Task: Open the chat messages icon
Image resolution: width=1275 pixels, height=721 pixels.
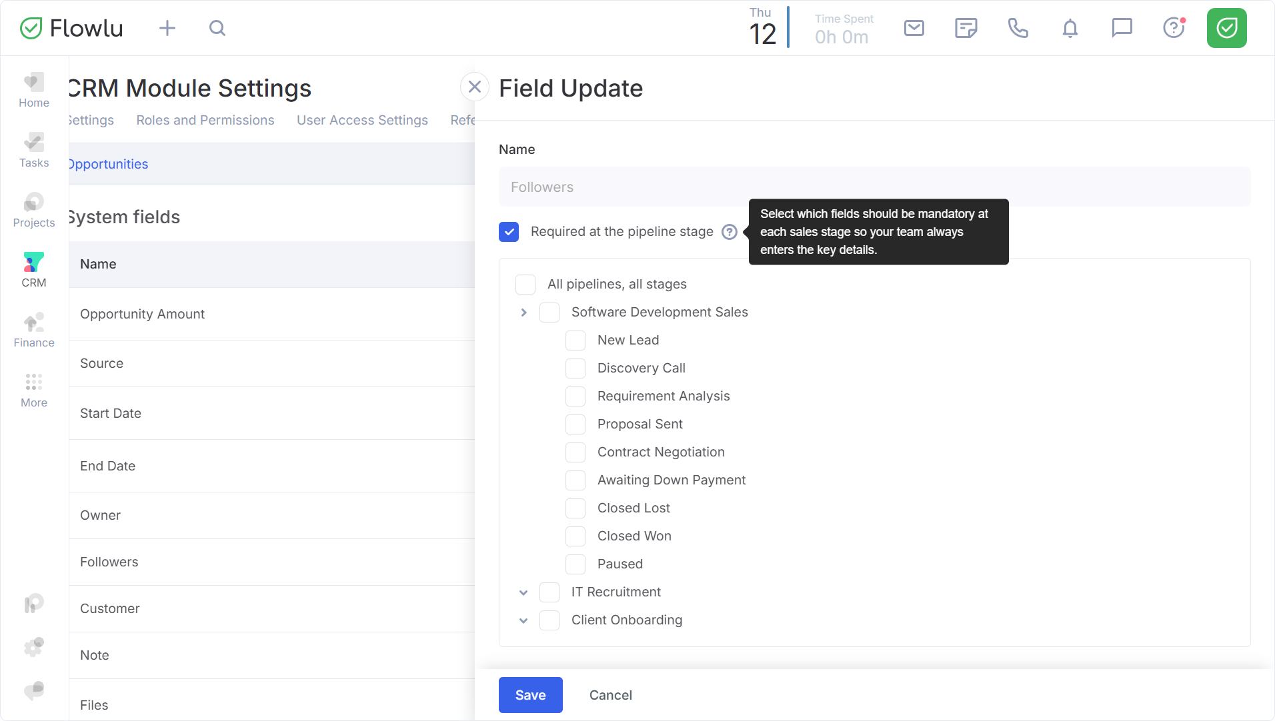Action: 1122,28
